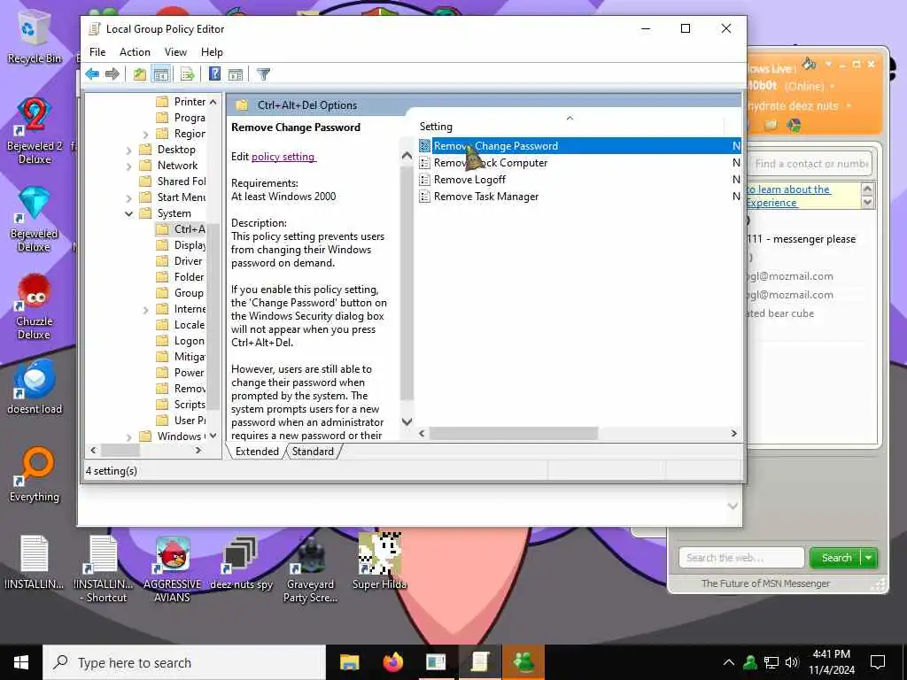Screen dimensions: 907x680
Task: Expand the Regional tree node
Action: (x=146, y=135)
